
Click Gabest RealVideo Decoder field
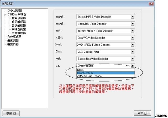(106, 59)
